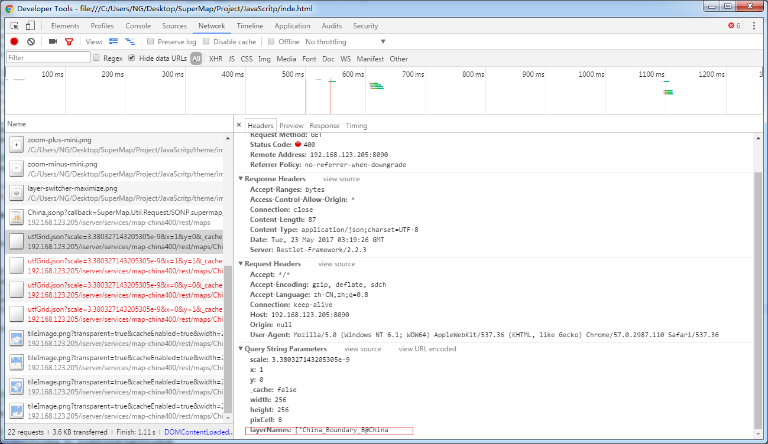Select the inspect element cursor icon
Viewport: 768px width, 444px height.
15,26
